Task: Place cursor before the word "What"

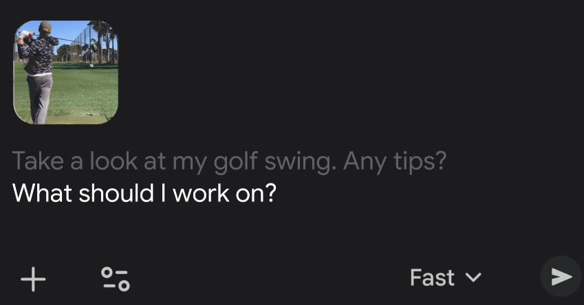Action: [x=13, y=193]
